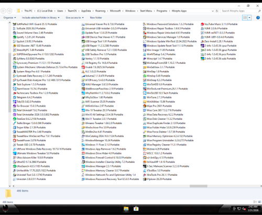Click the Search Morphs Apps field
The image size is (262, 215).
(239, 11)
